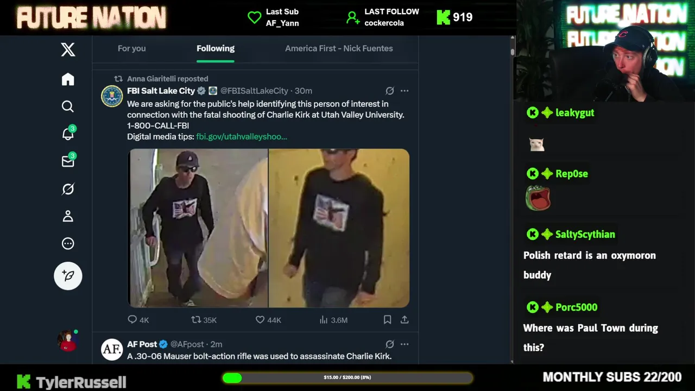
Task: Open More circle ellipsis icon
Action: 68,244
